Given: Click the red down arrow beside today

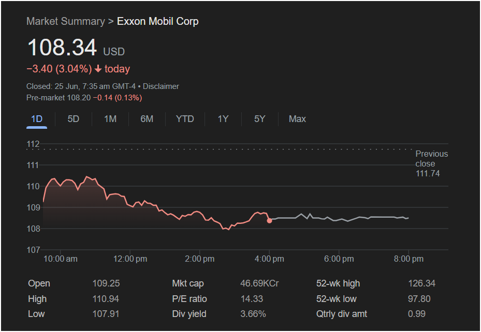Looking at the screenshot, I should pos(98,69).
